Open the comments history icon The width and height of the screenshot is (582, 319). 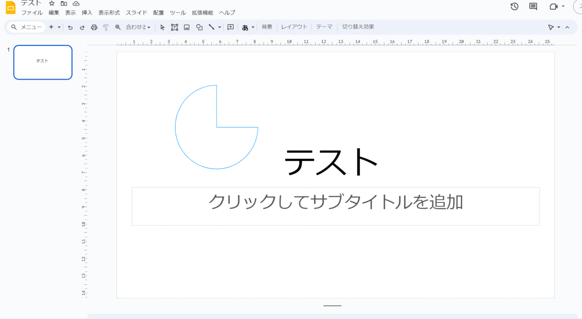point(533,6)
